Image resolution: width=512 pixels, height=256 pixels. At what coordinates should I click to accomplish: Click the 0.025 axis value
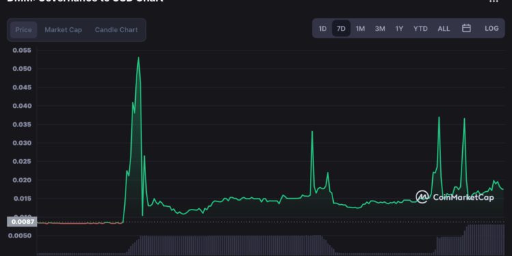[23, 161]
